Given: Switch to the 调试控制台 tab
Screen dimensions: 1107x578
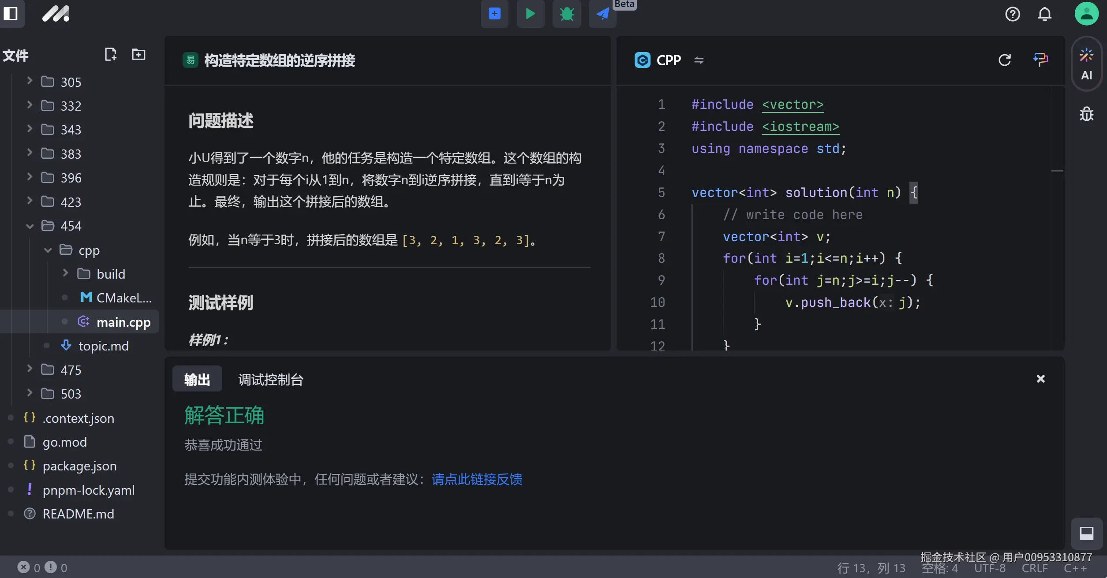Looking at the screenshot, I should 271,380.
